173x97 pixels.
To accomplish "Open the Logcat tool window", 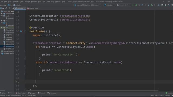I will tap(32, 93).
